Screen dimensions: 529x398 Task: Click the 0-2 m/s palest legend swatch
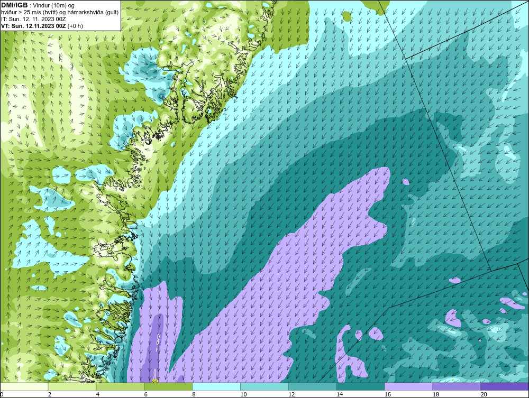pyautogui.click(x=24, y=386)
